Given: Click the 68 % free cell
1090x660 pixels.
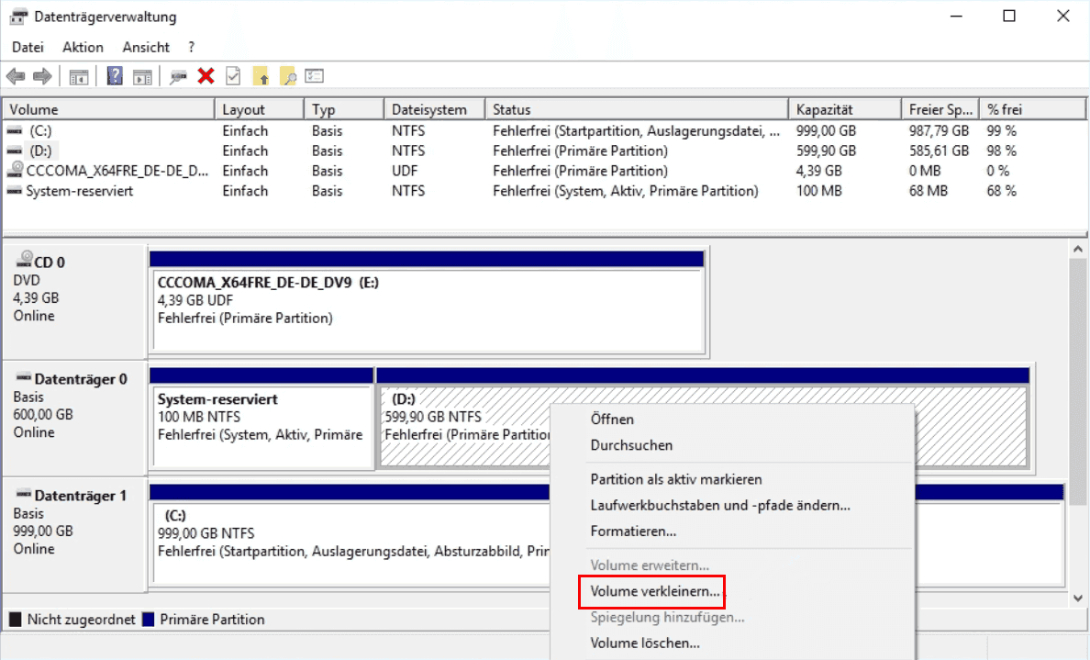Looking at the screenshot, I should click(x=1002, y=191).
